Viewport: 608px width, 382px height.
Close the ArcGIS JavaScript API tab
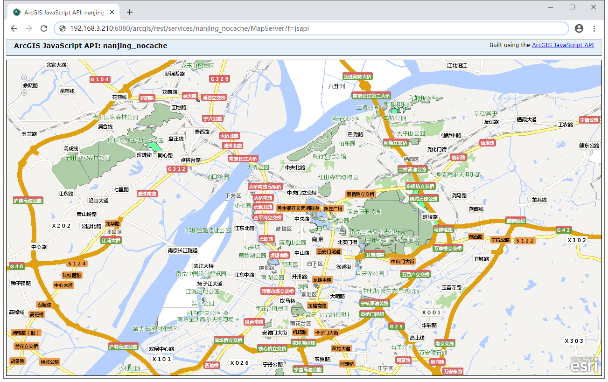click(112, 13)
